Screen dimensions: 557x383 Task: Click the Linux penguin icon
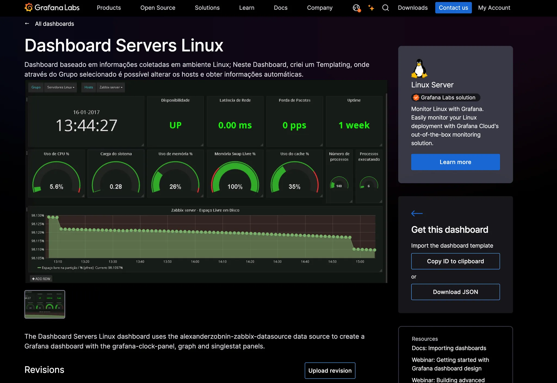click(x=419, y=68)
